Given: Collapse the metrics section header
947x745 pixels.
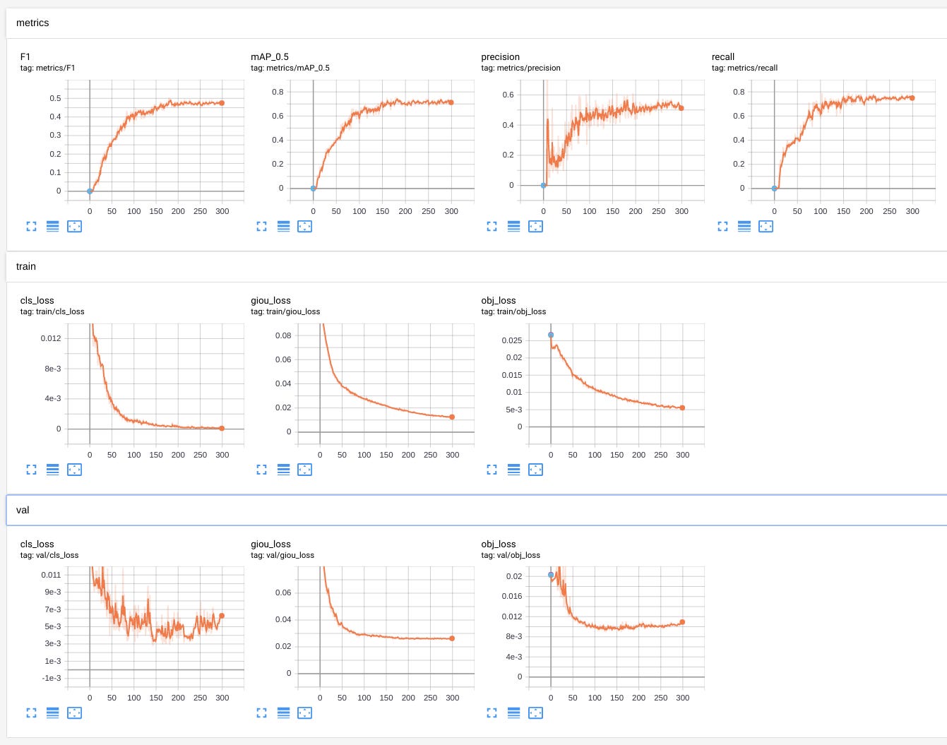Looking at the screenshot, I should coord(477,23).
